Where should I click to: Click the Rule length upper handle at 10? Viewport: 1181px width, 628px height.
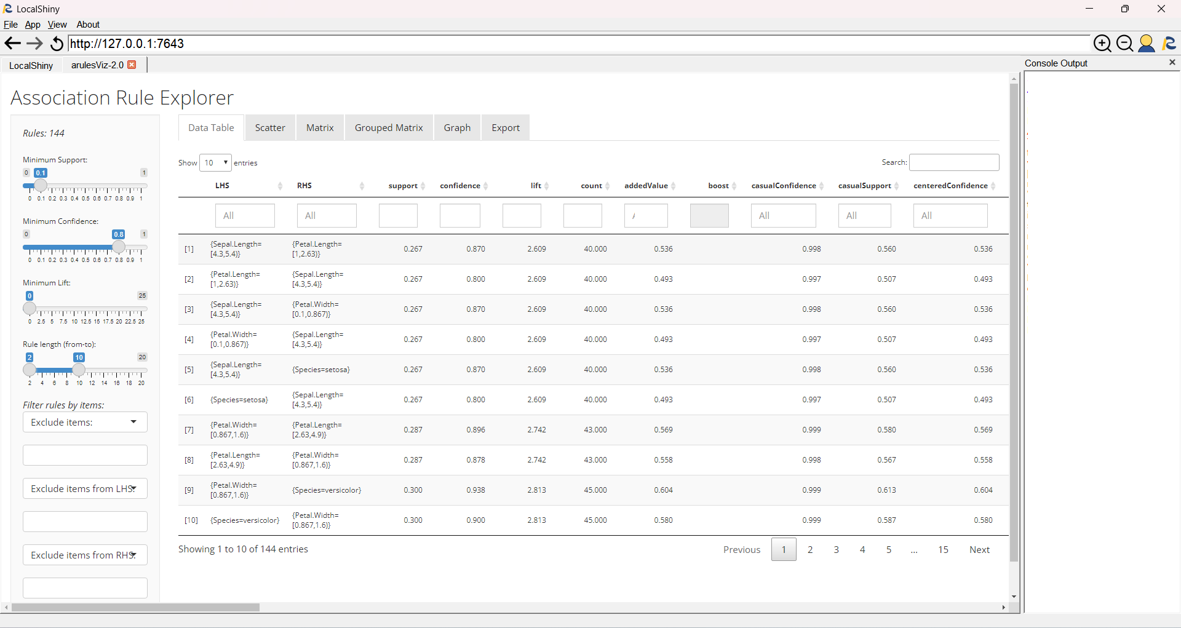point(79,370)
